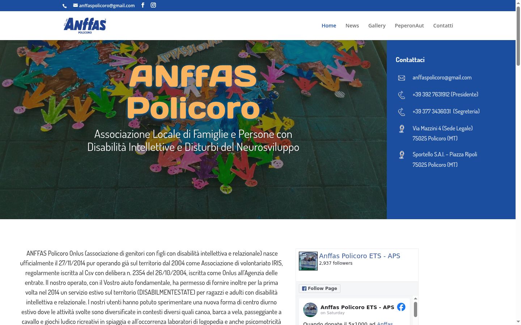Click the Facebook feed scroll-up arrow
521x325 pixels.
point(415,298)
